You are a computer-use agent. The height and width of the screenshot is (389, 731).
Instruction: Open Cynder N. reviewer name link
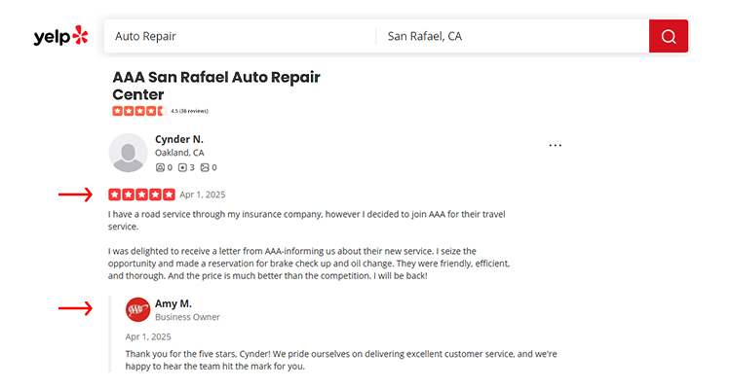click(x=179, y=139)
